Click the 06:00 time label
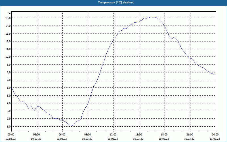Image resolution: width=227 pixels, height=142 pixels. pyautogui.click(x=62, y=135)
